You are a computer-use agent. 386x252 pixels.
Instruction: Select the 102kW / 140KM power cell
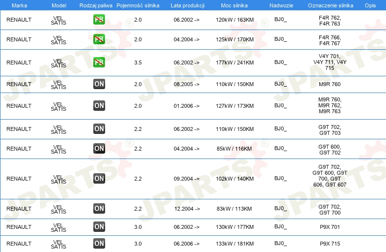tap(234, 179)
